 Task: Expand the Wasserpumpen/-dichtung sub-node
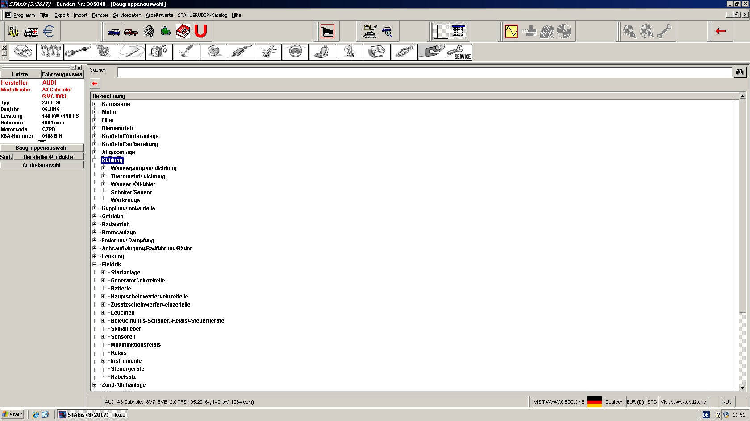click(103, 168)
